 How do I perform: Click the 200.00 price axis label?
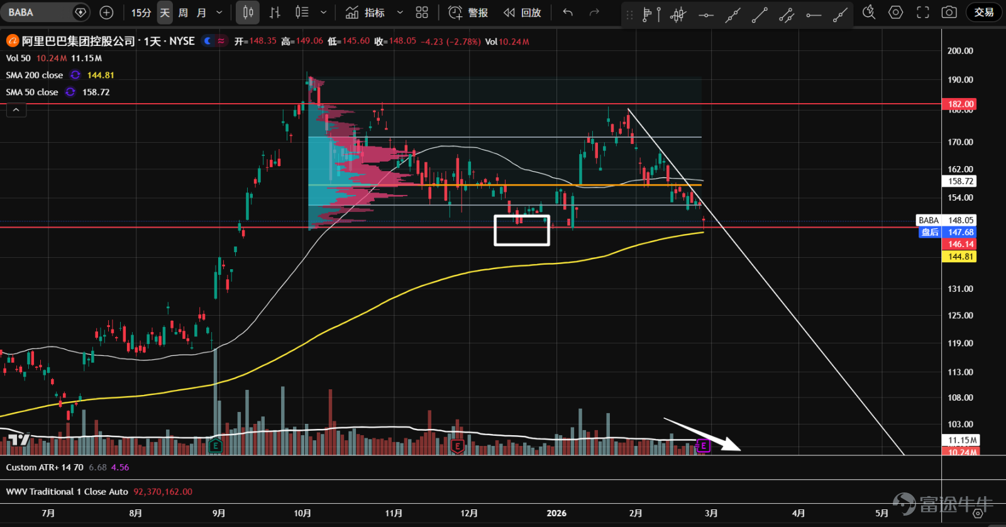pyautogui.click(x=960, y=51)
